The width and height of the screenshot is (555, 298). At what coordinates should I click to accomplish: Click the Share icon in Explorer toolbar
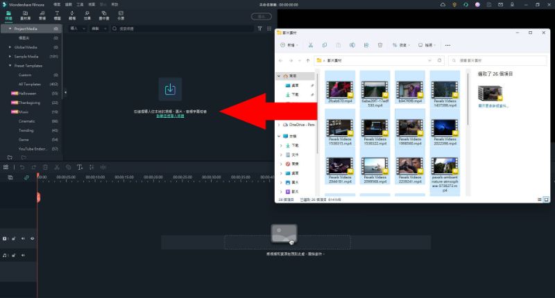tap(366, 45)
